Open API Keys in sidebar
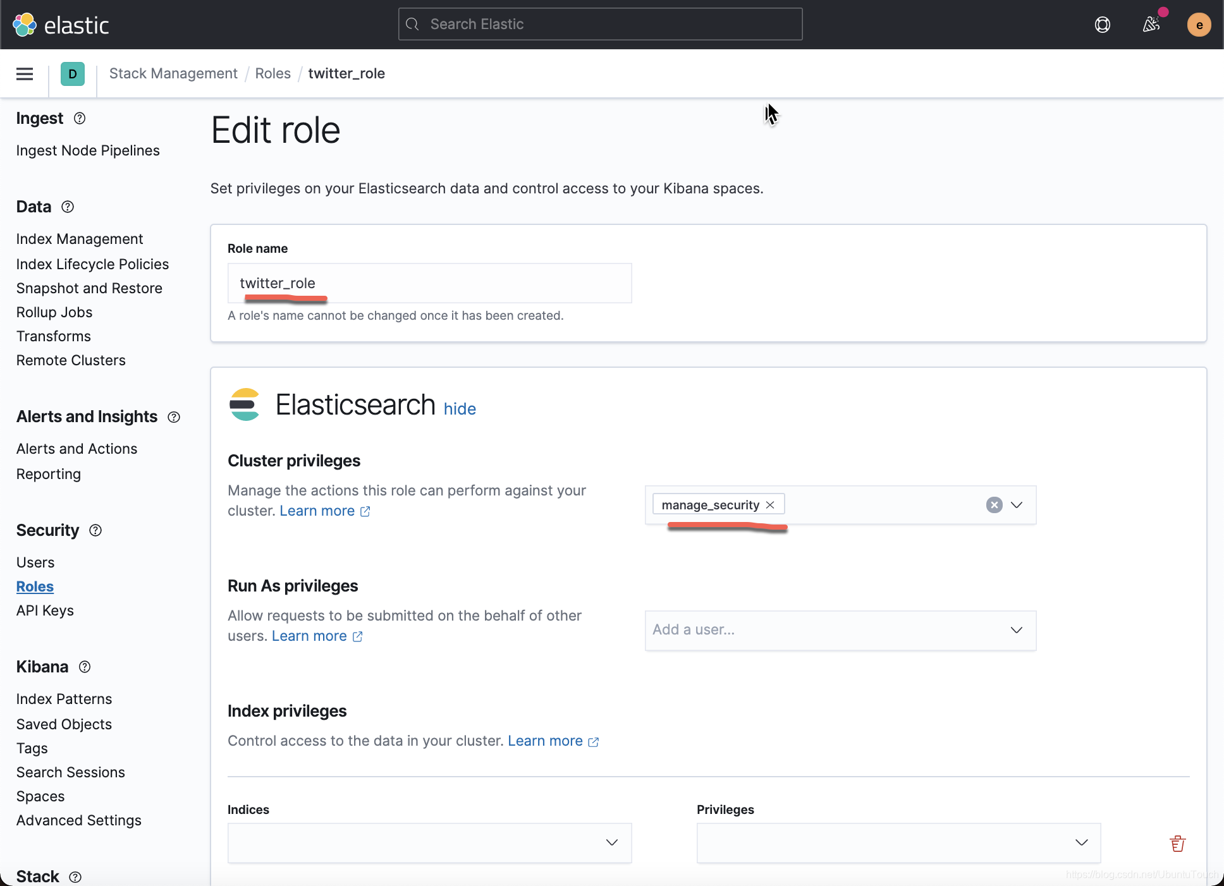The image size is (1224, 886). pyautogui.click(x=45, y=610)
